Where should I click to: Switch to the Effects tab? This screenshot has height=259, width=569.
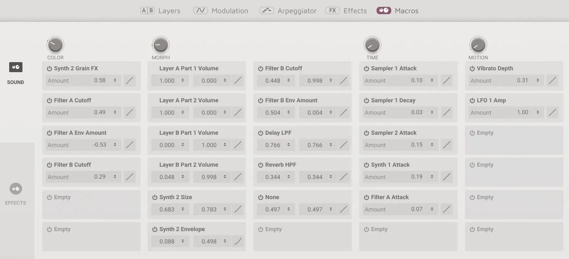346,11
